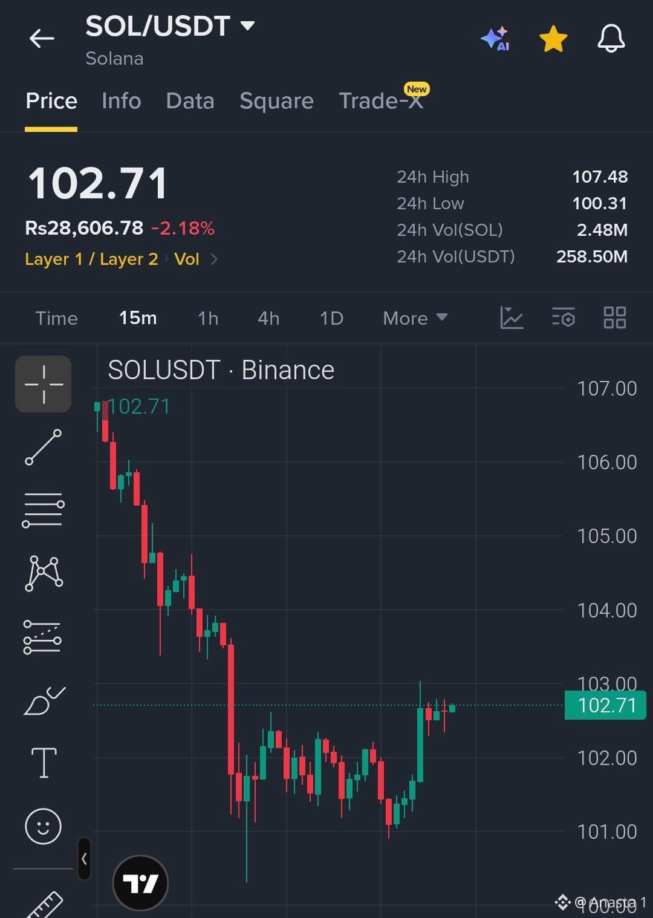Viewport: 653px width, 918px height.
Task: Open the Layer 1 / Layer 2 category link
Action: [x=91, y=259]
